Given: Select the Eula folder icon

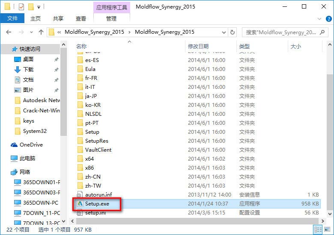Looking at the screenshot, I should click(x=80, y=69).
